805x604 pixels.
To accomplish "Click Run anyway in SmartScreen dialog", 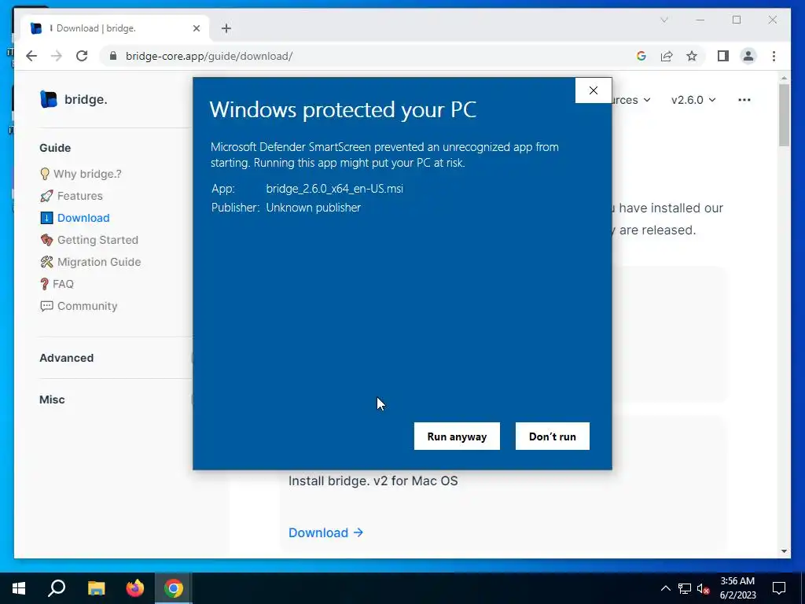I will click(457, 436).
